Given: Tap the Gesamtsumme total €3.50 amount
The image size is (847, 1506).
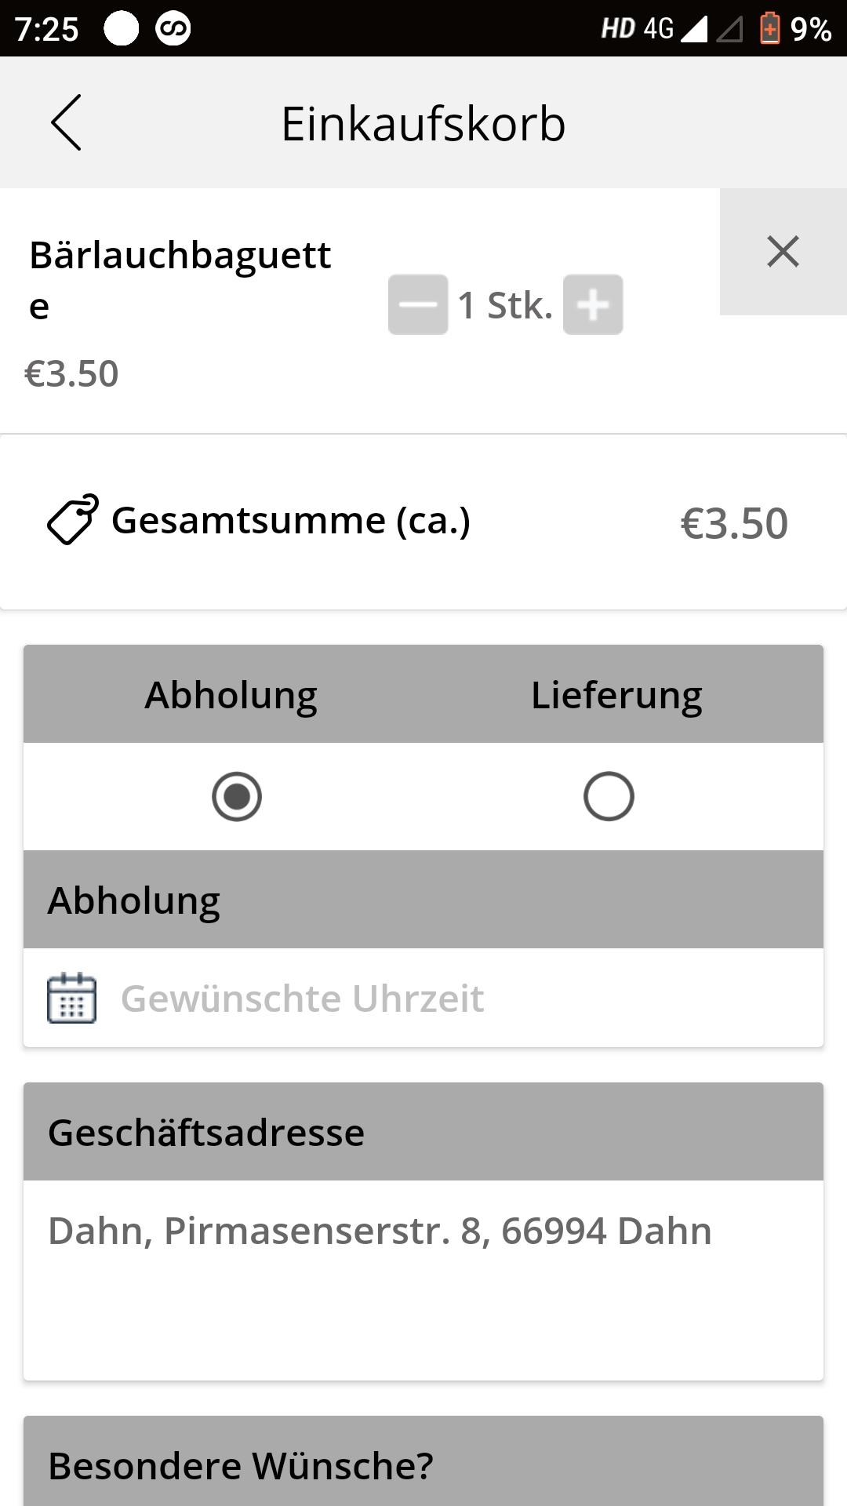Looking at the screenshot, I should click(734, 523).
